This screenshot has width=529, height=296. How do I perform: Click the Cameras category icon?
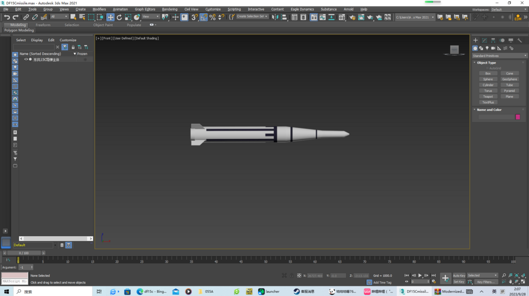click(493, 48)
